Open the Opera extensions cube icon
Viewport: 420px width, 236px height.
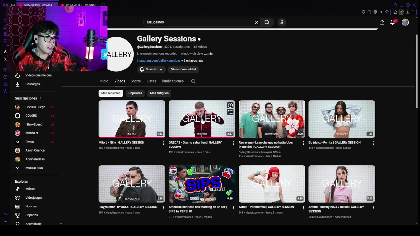(395, 12)
